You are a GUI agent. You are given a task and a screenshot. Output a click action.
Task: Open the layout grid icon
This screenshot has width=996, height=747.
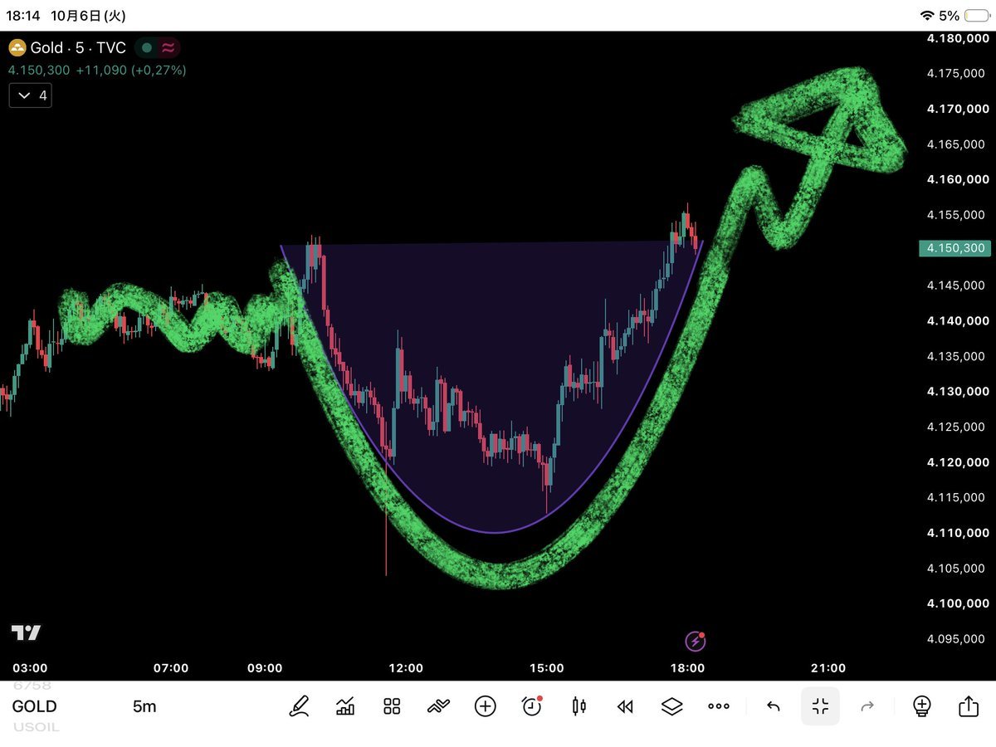tap(392, 706)
